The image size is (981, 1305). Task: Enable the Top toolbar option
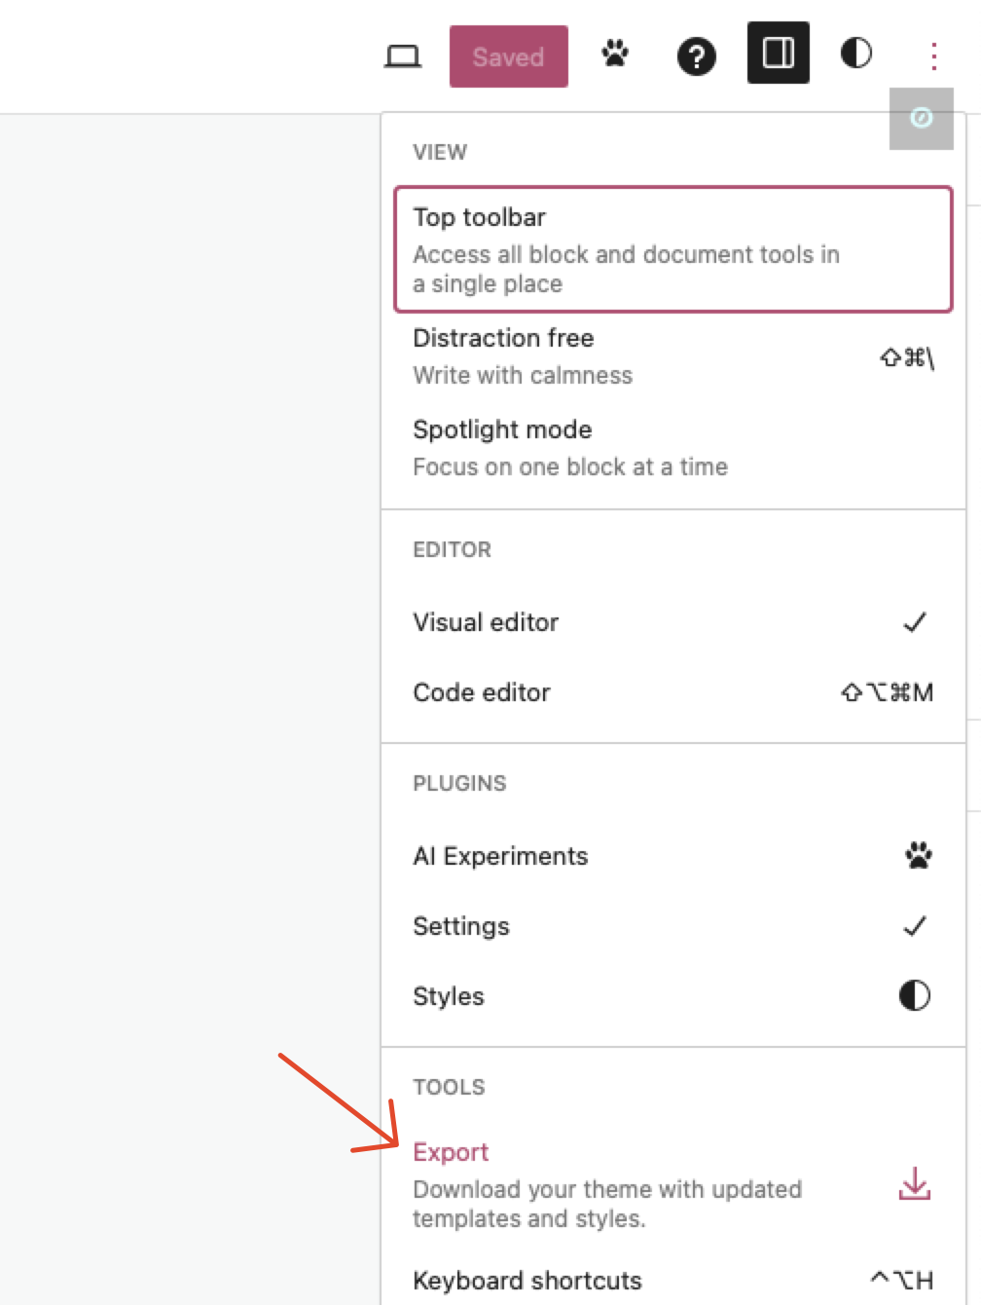tap(672, 249)
